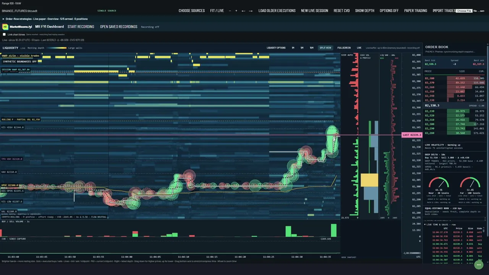Select the 5M timeframe
Viewport: 489px width, 275px height.
point(302,48)
